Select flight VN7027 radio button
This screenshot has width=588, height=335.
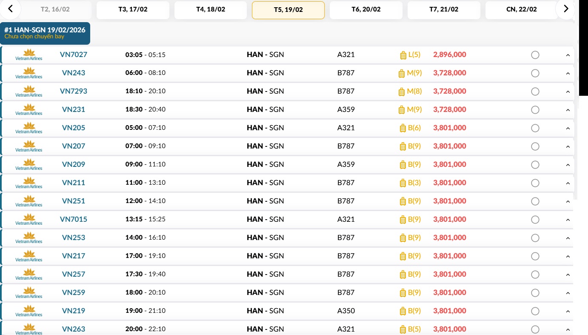coord(535,55)
